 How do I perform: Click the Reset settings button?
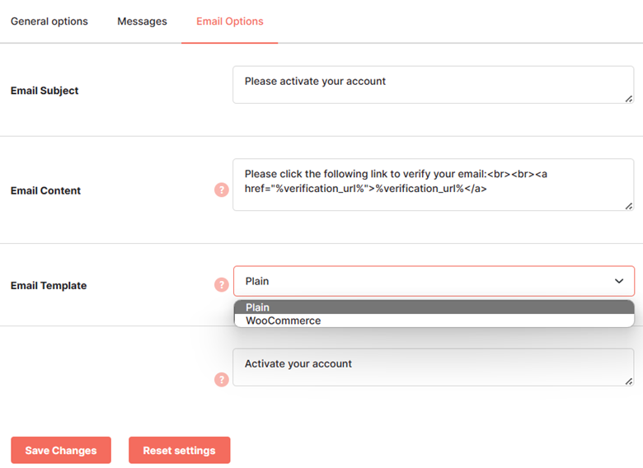(x=179, y=450)
